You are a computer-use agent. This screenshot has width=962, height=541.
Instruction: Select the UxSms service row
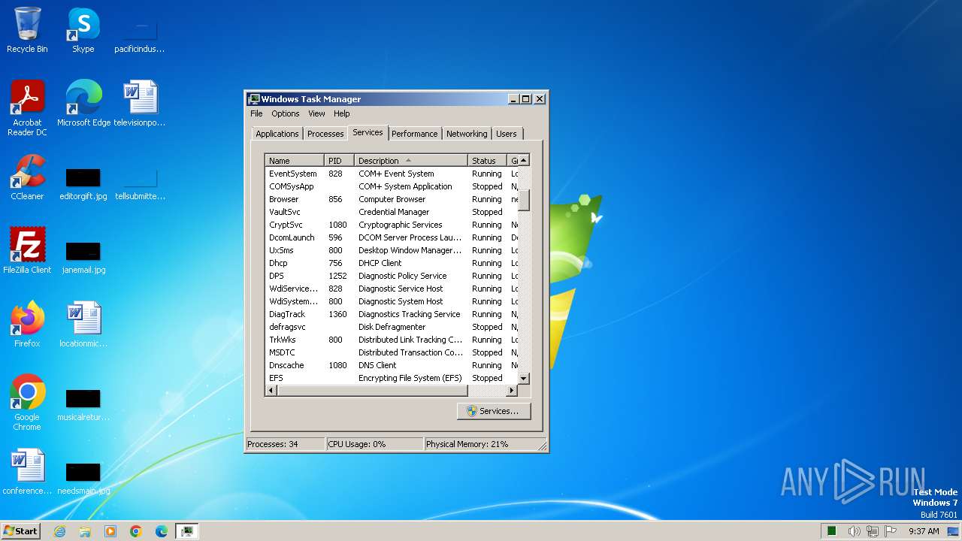coord(392,250)
